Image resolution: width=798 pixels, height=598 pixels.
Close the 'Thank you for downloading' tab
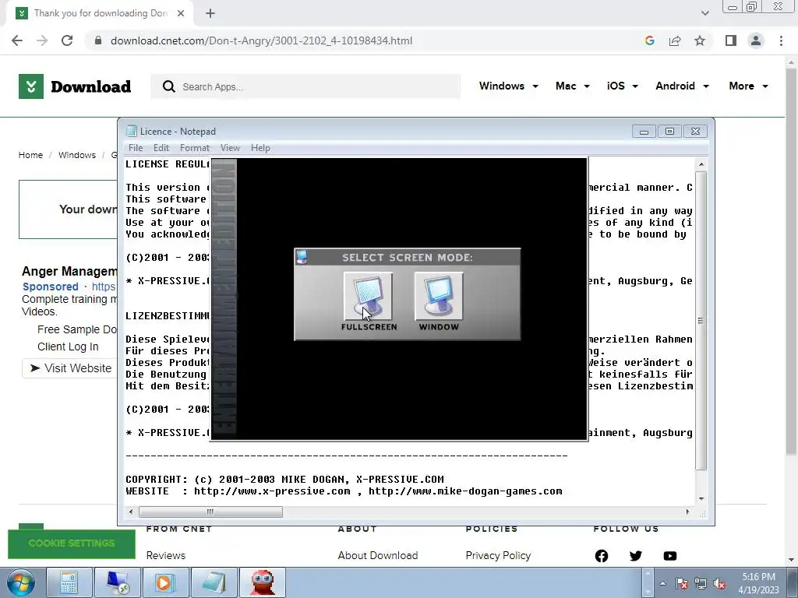(181, 13)
